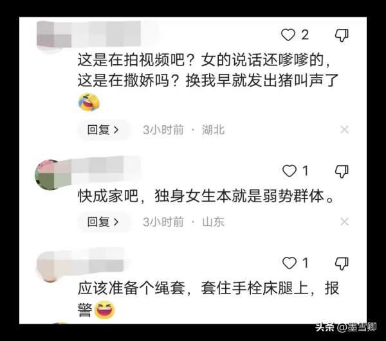The image size is (386, 341).
Task: Reply to the Shandong comment
Action: coord(104,222)
